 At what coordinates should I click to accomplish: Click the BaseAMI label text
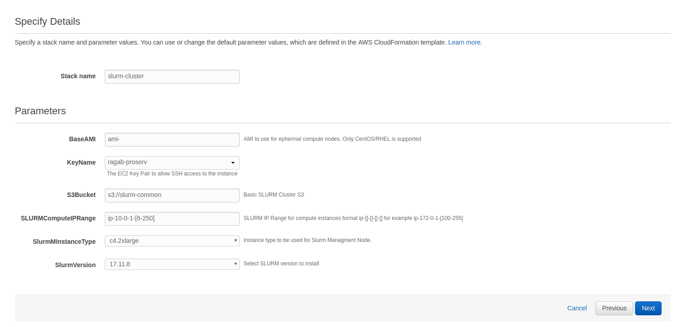[x=82, y=139]
